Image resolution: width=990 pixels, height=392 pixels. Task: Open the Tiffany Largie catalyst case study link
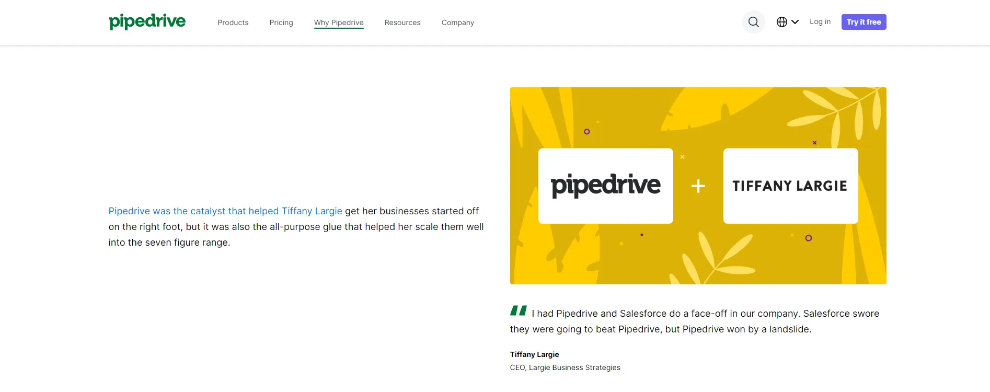coord(225,211)
